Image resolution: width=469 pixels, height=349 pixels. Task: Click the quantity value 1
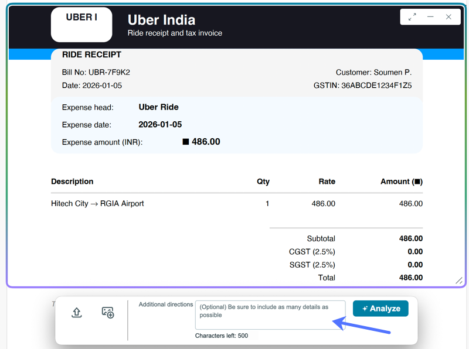tap(267, 203)
